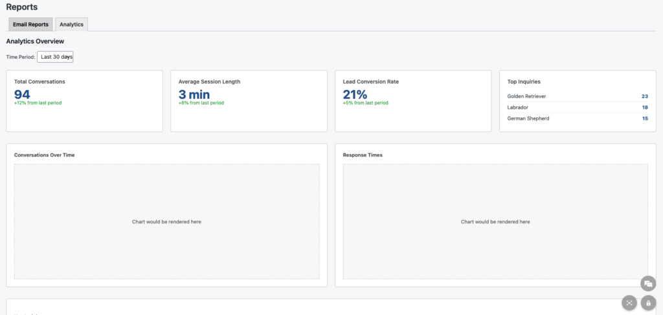
Task: Click the +5% from last period text
Action: (x=365, y=103)
